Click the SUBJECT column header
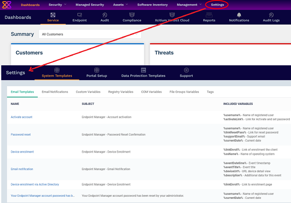 pyautogui.click(x=88, y=104)
